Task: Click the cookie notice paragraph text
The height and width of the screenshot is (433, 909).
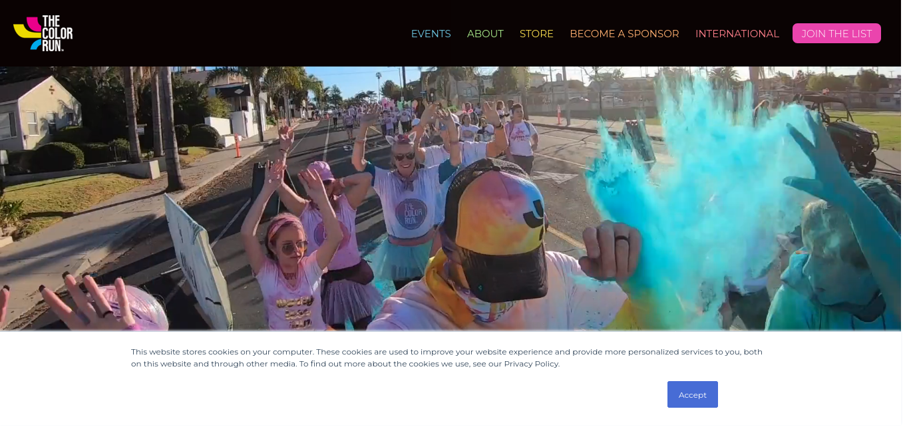Action: point(447,358)
